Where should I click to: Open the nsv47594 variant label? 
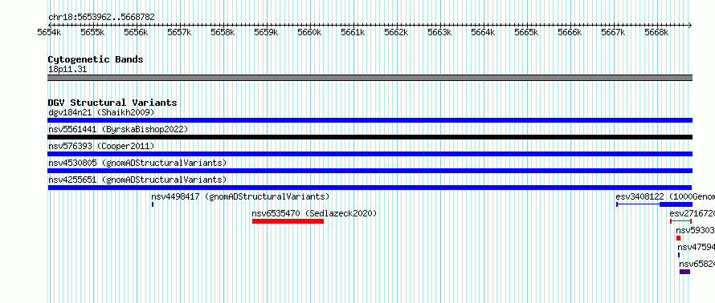point(697,247)
